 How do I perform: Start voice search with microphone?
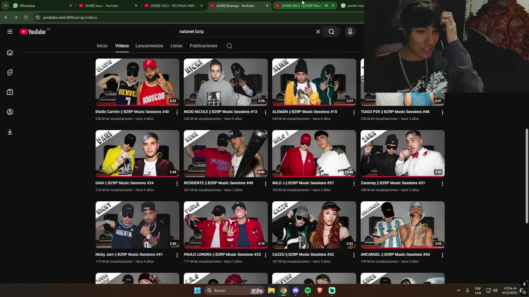pos(350,32)
